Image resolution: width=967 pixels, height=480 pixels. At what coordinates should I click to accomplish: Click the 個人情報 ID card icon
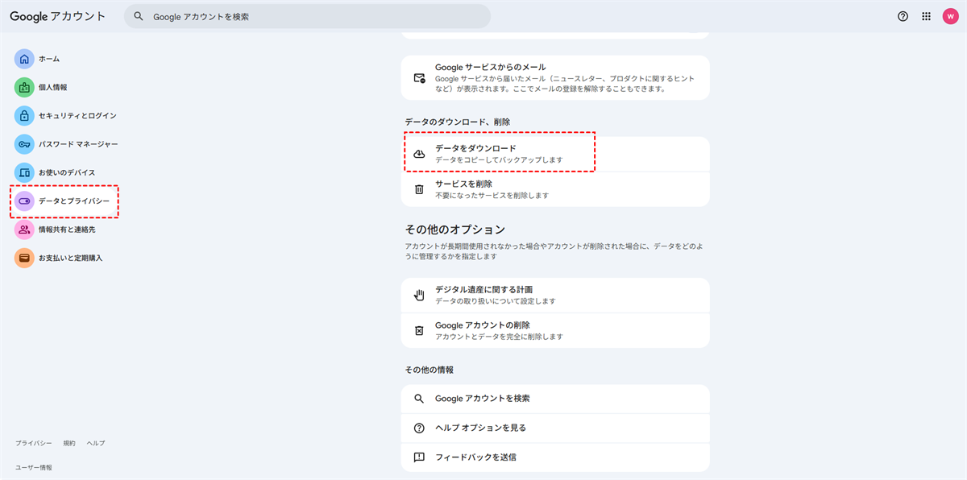pos(24,87)
